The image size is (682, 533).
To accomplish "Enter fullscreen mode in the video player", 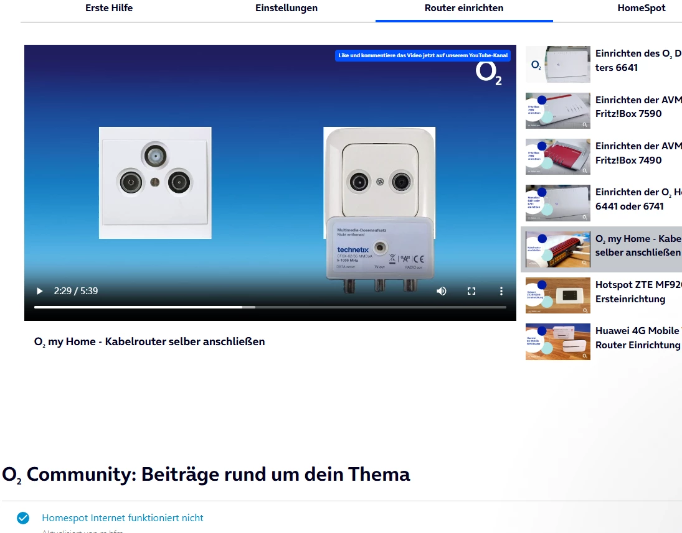I will tap(471, 291).
